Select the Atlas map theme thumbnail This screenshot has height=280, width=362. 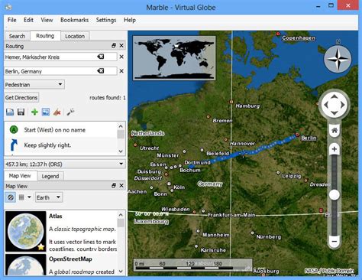25,231
